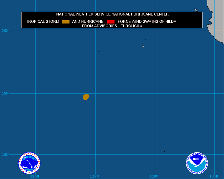
Task: Click the 110W longitude label
Action: (154, 176)
